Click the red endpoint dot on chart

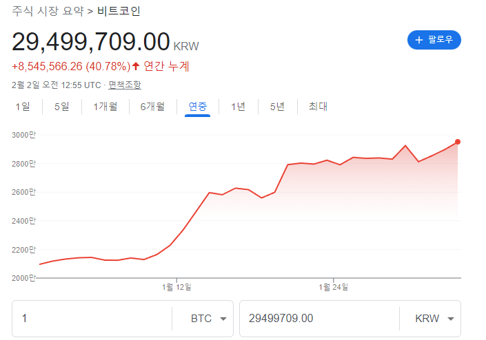pos(458,142)
